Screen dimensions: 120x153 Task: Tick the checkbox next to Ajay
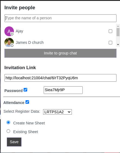111,31
